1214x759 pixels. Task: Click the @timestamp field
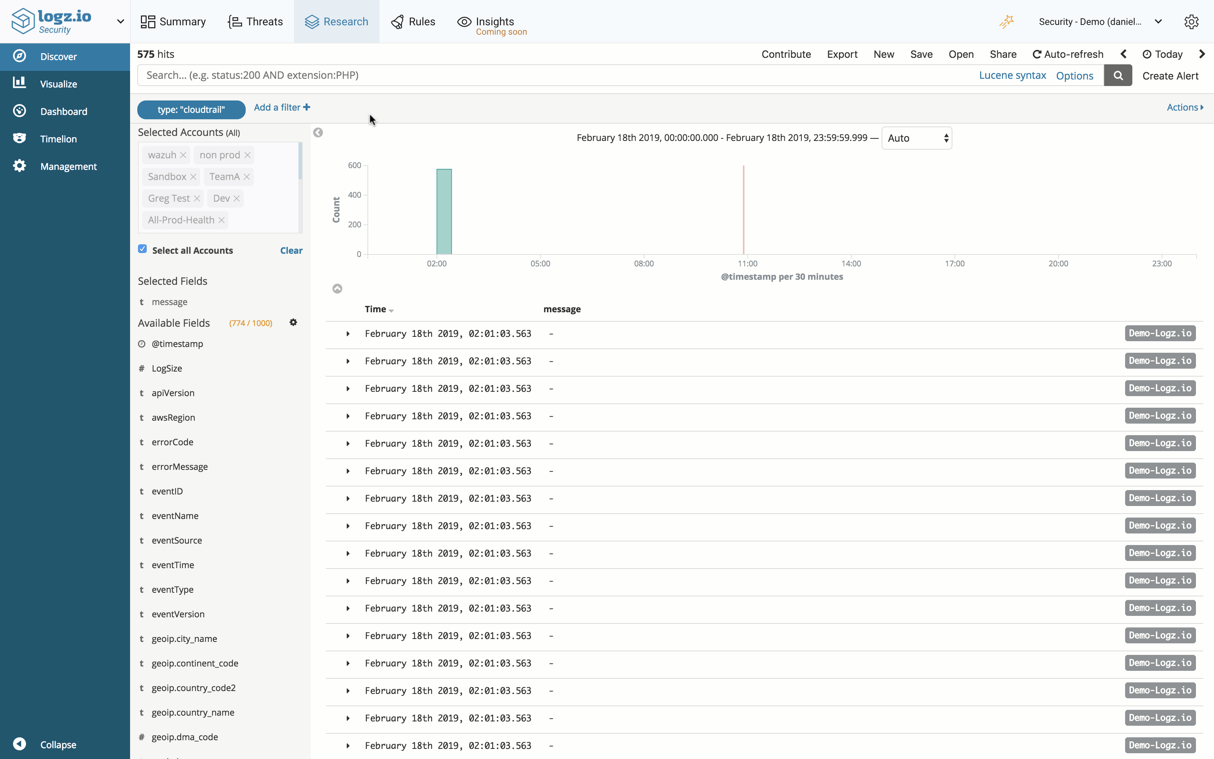click(x=177, y=344)
